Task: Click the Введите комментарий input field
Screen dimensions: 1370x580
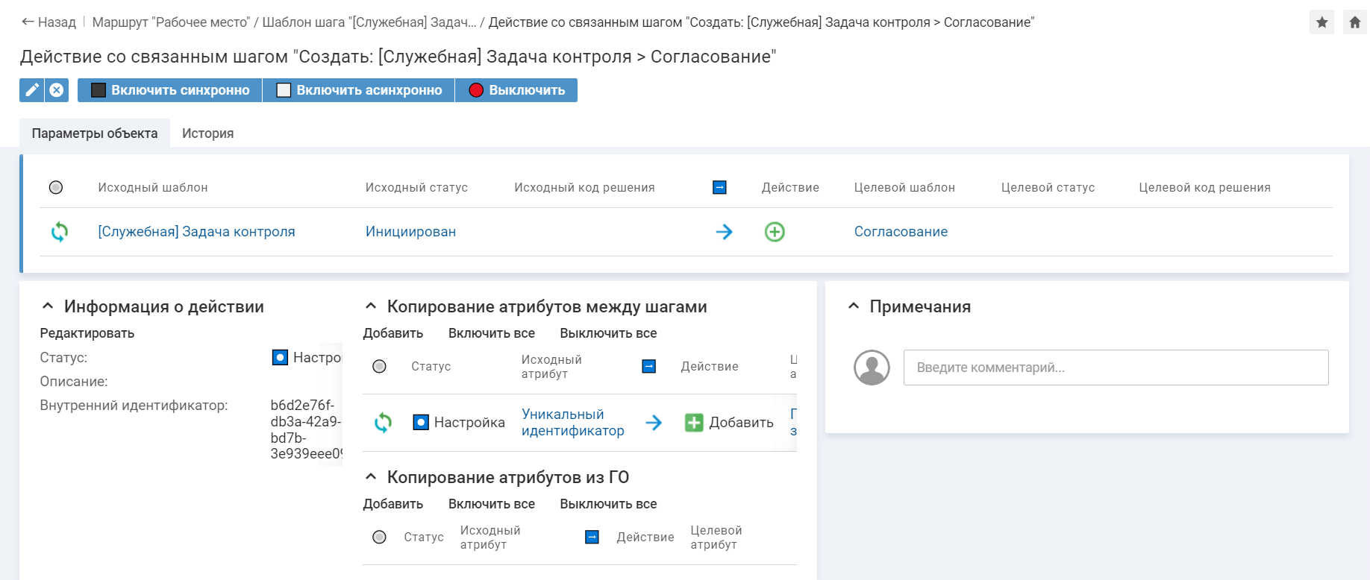Action: tap(1116, 368)
